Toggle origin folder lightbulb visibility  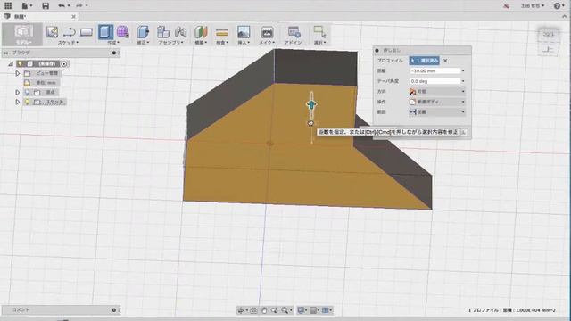(x=27, y=93)
